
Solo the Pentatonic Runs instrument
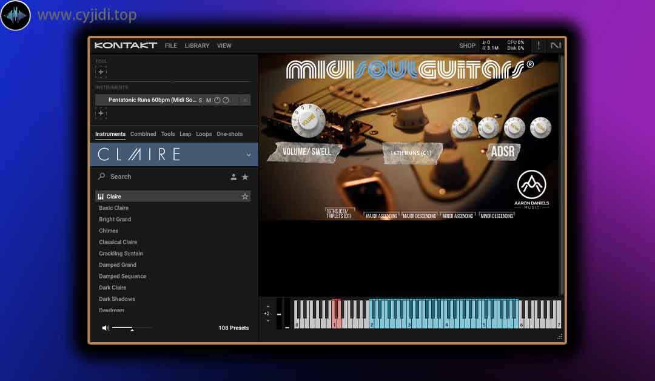tap(201, 100)
